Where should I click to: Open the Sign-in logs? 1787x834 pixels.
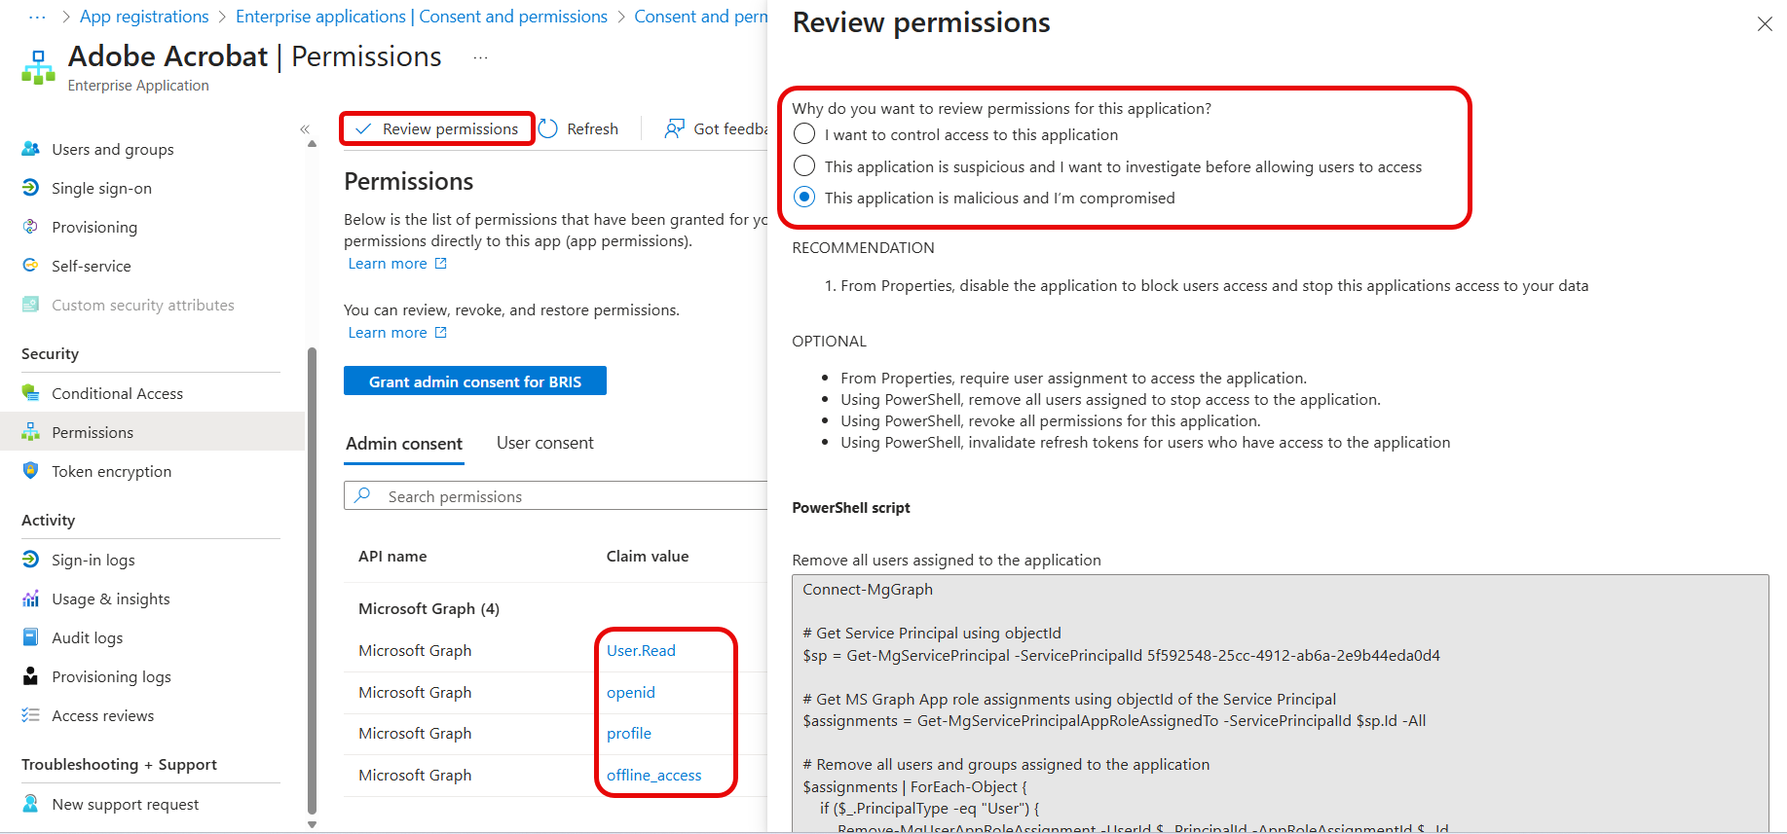pos(93,560)
